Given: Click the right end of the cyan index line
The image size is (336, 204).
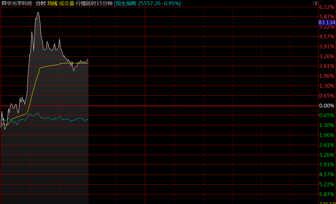Looking at the screenshot, I should pos(88,119).
